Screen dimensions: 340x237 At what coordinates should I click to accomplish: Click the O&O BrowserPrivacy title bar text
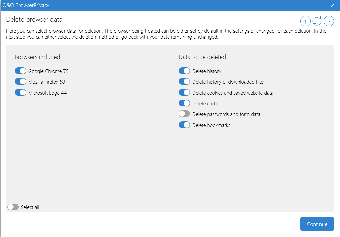[x=26, y=5]
